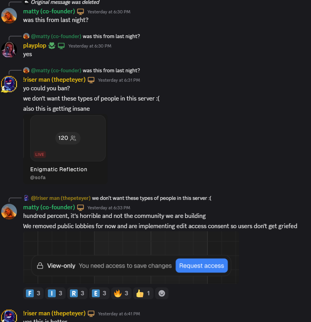The height and width of the screenshot is (322, 311).
Task: Click the @matty mention in playplop's reply
Action: click(56, 37)
